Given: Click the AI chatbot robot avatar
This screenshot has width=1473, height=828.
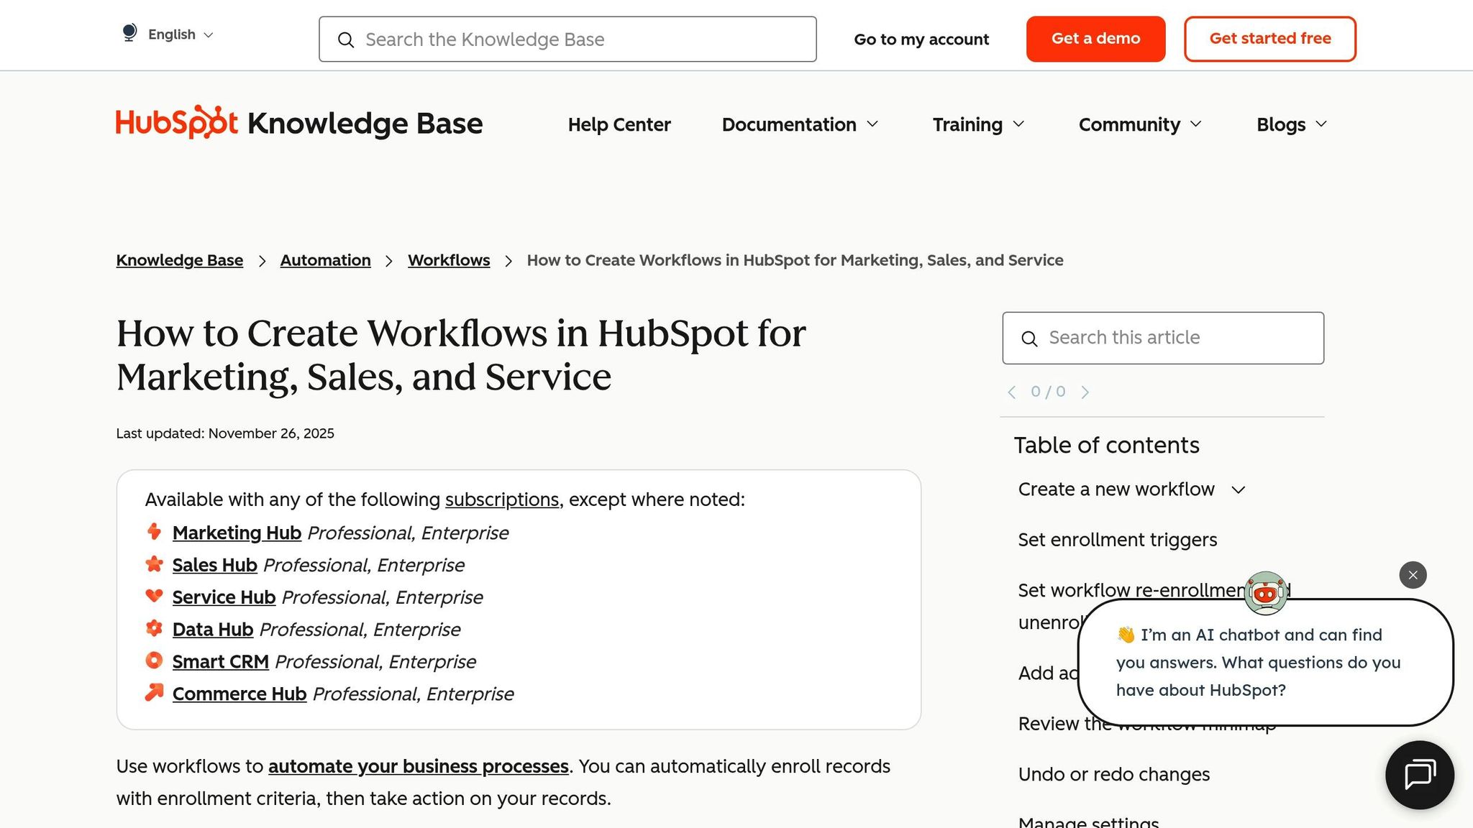Looking at the screenshot, I should (x=1265, y=592).
